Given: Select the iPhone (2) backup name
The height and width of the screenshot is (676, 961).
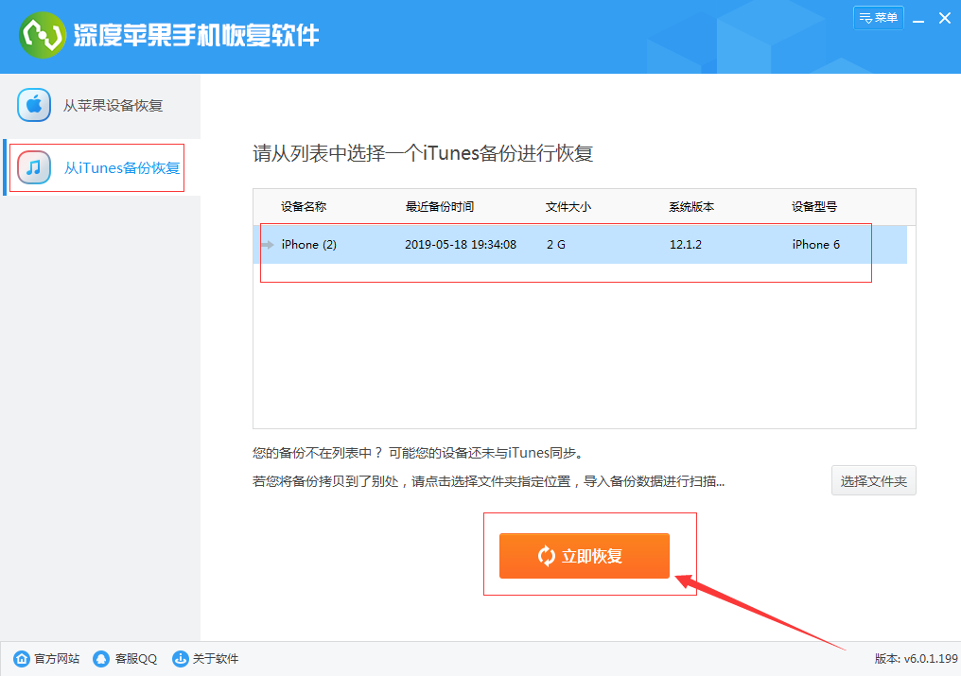Looking at the screenshot, I should 309,245.
